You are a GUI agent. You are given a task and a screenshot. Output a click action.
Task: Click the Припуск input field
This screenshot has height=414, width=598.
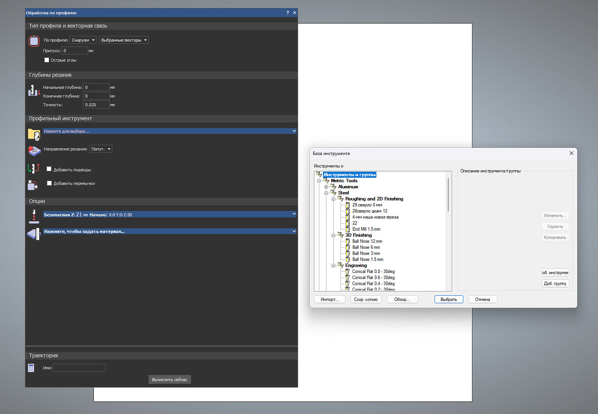[x=75, y=51]
